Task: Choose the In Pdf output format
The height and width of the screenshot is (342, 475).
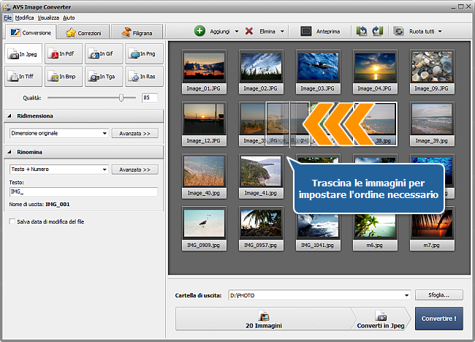Action: tap(64, 54)
